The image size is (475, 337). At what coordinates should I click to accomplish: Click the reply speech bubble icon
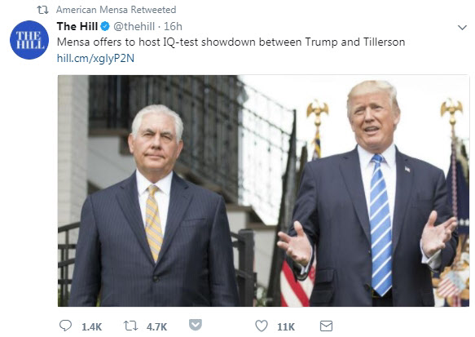[x=65, y=326]
